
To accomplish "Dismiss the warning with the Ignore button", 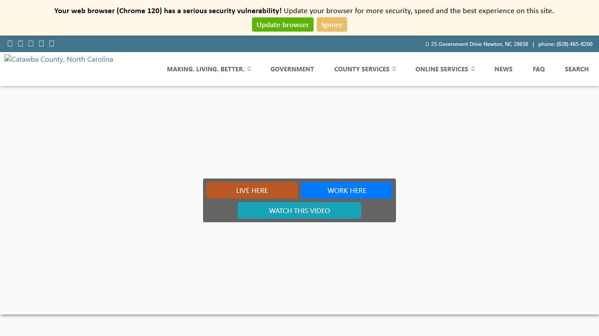I will coord(332,24).
